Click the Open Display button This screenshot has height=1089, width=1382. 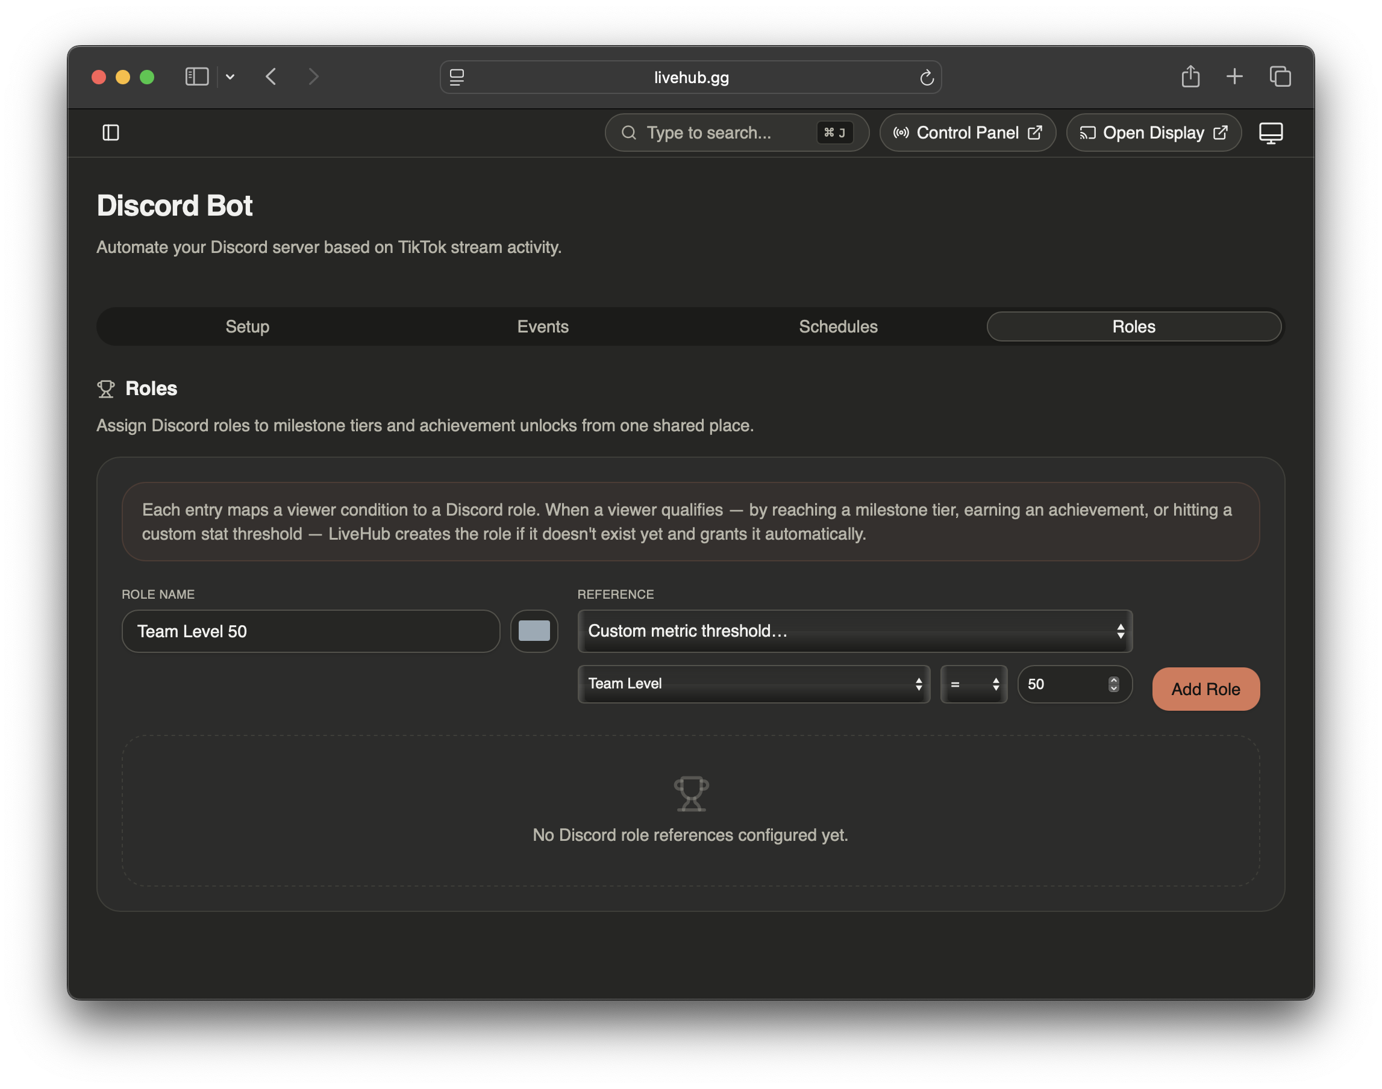click(x=1153, y=133)
